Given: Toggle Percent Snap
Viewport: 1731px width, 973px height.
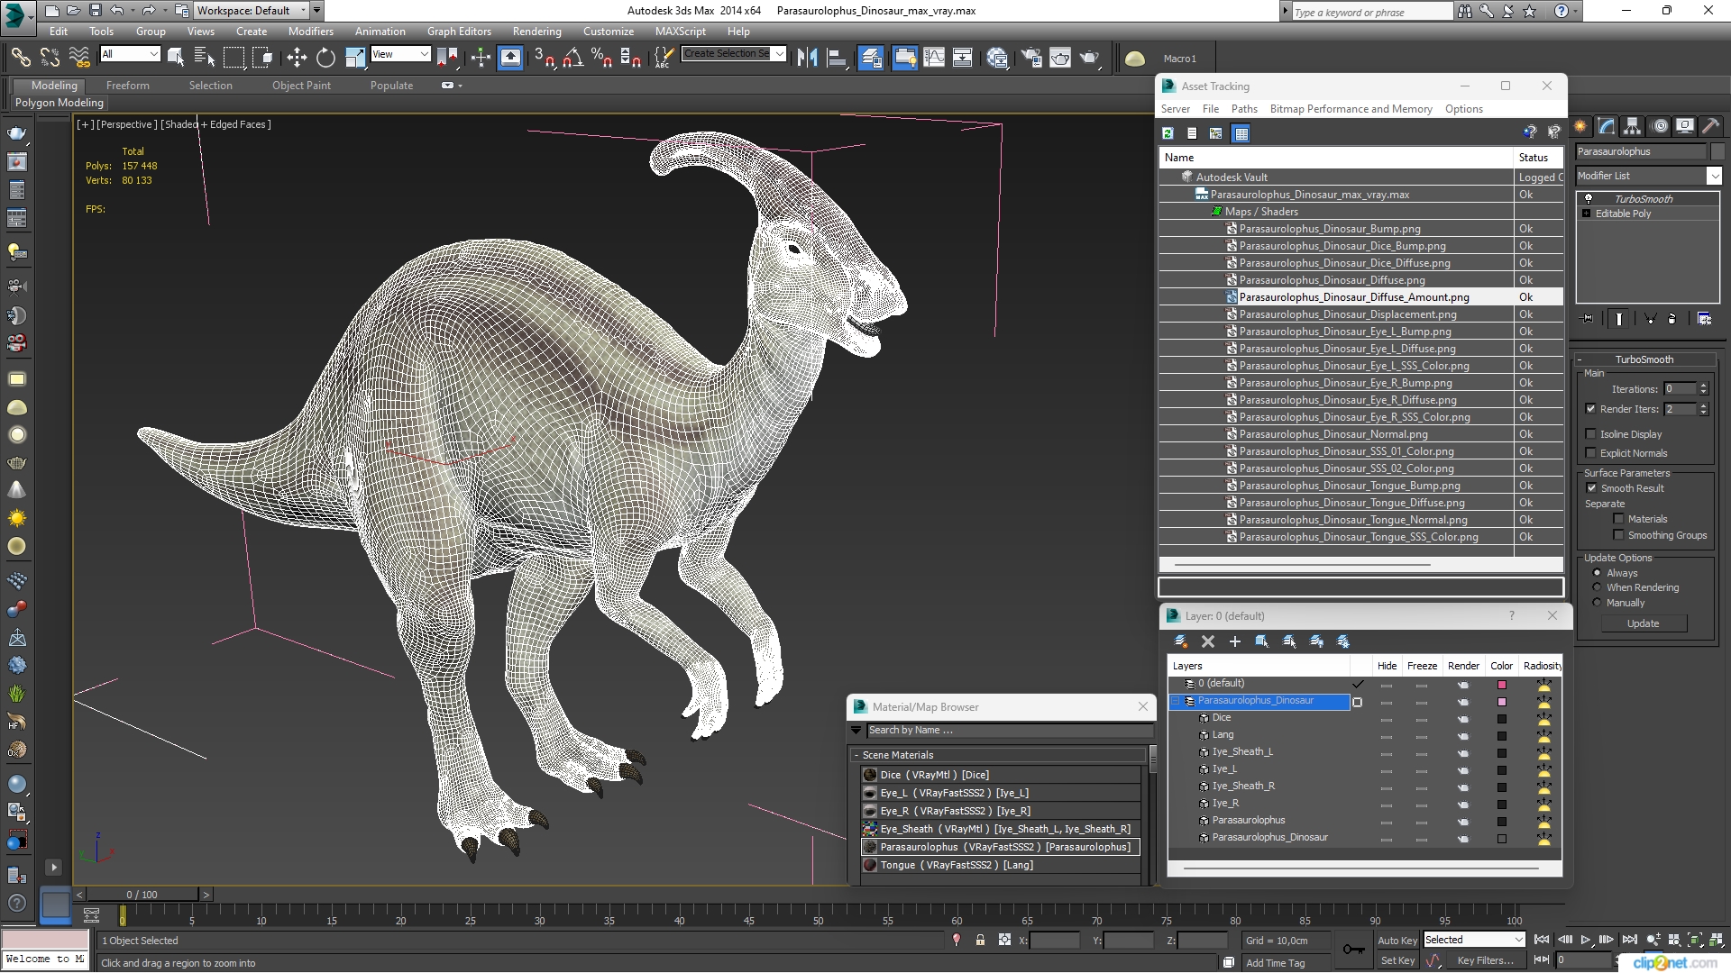Looking at the screenshot, I should (x=601, y=58).
